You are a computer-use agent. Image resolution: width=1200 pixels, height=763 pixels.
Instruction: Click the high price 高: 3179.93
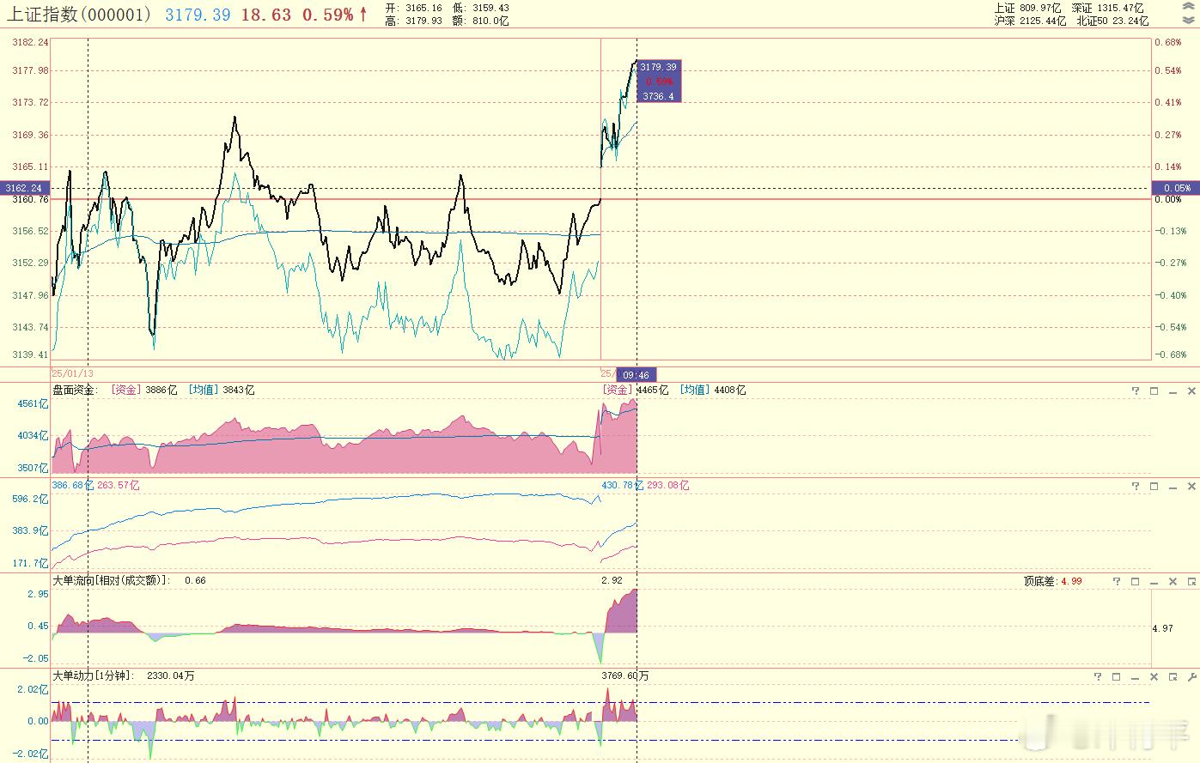(x=413, y=21)
